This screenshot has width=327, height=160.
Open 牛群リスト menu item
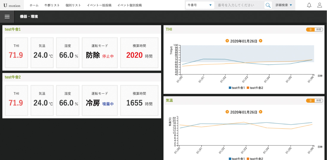(52, 5)
